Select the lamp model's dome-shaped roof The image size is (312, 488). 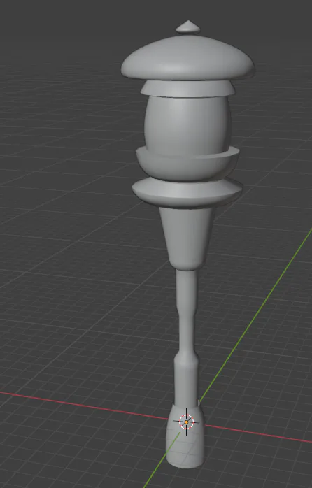coord(187,58)
